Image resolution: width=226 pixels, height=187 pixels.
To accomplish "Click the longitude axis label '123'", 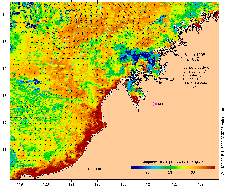I will [x=123, y=184].
